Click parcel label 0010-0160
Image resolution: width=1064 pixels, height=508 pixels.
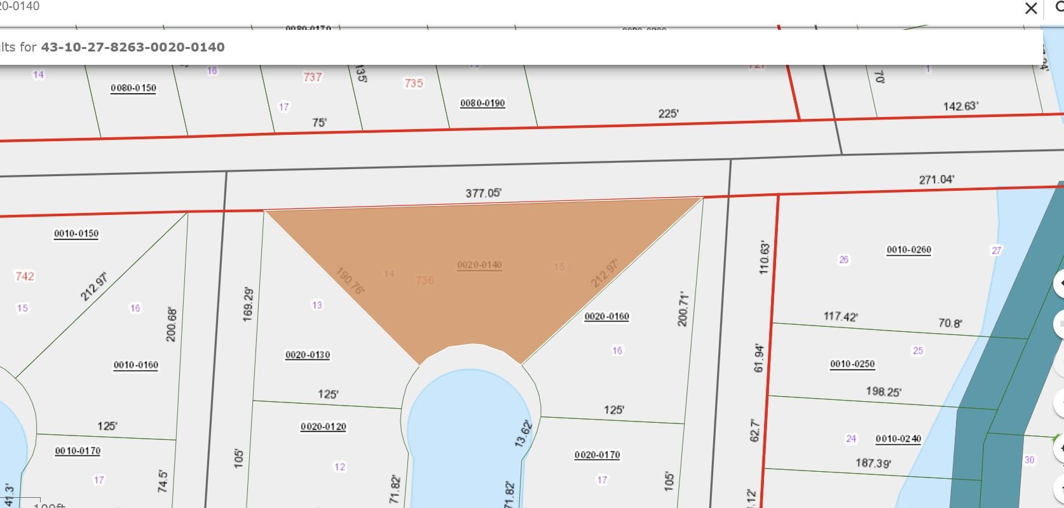pyautogui.click(x=136, y=365)
